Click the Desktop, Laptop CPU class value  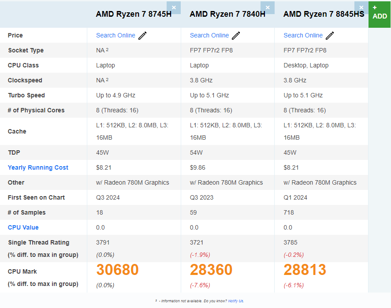[306, 65]
